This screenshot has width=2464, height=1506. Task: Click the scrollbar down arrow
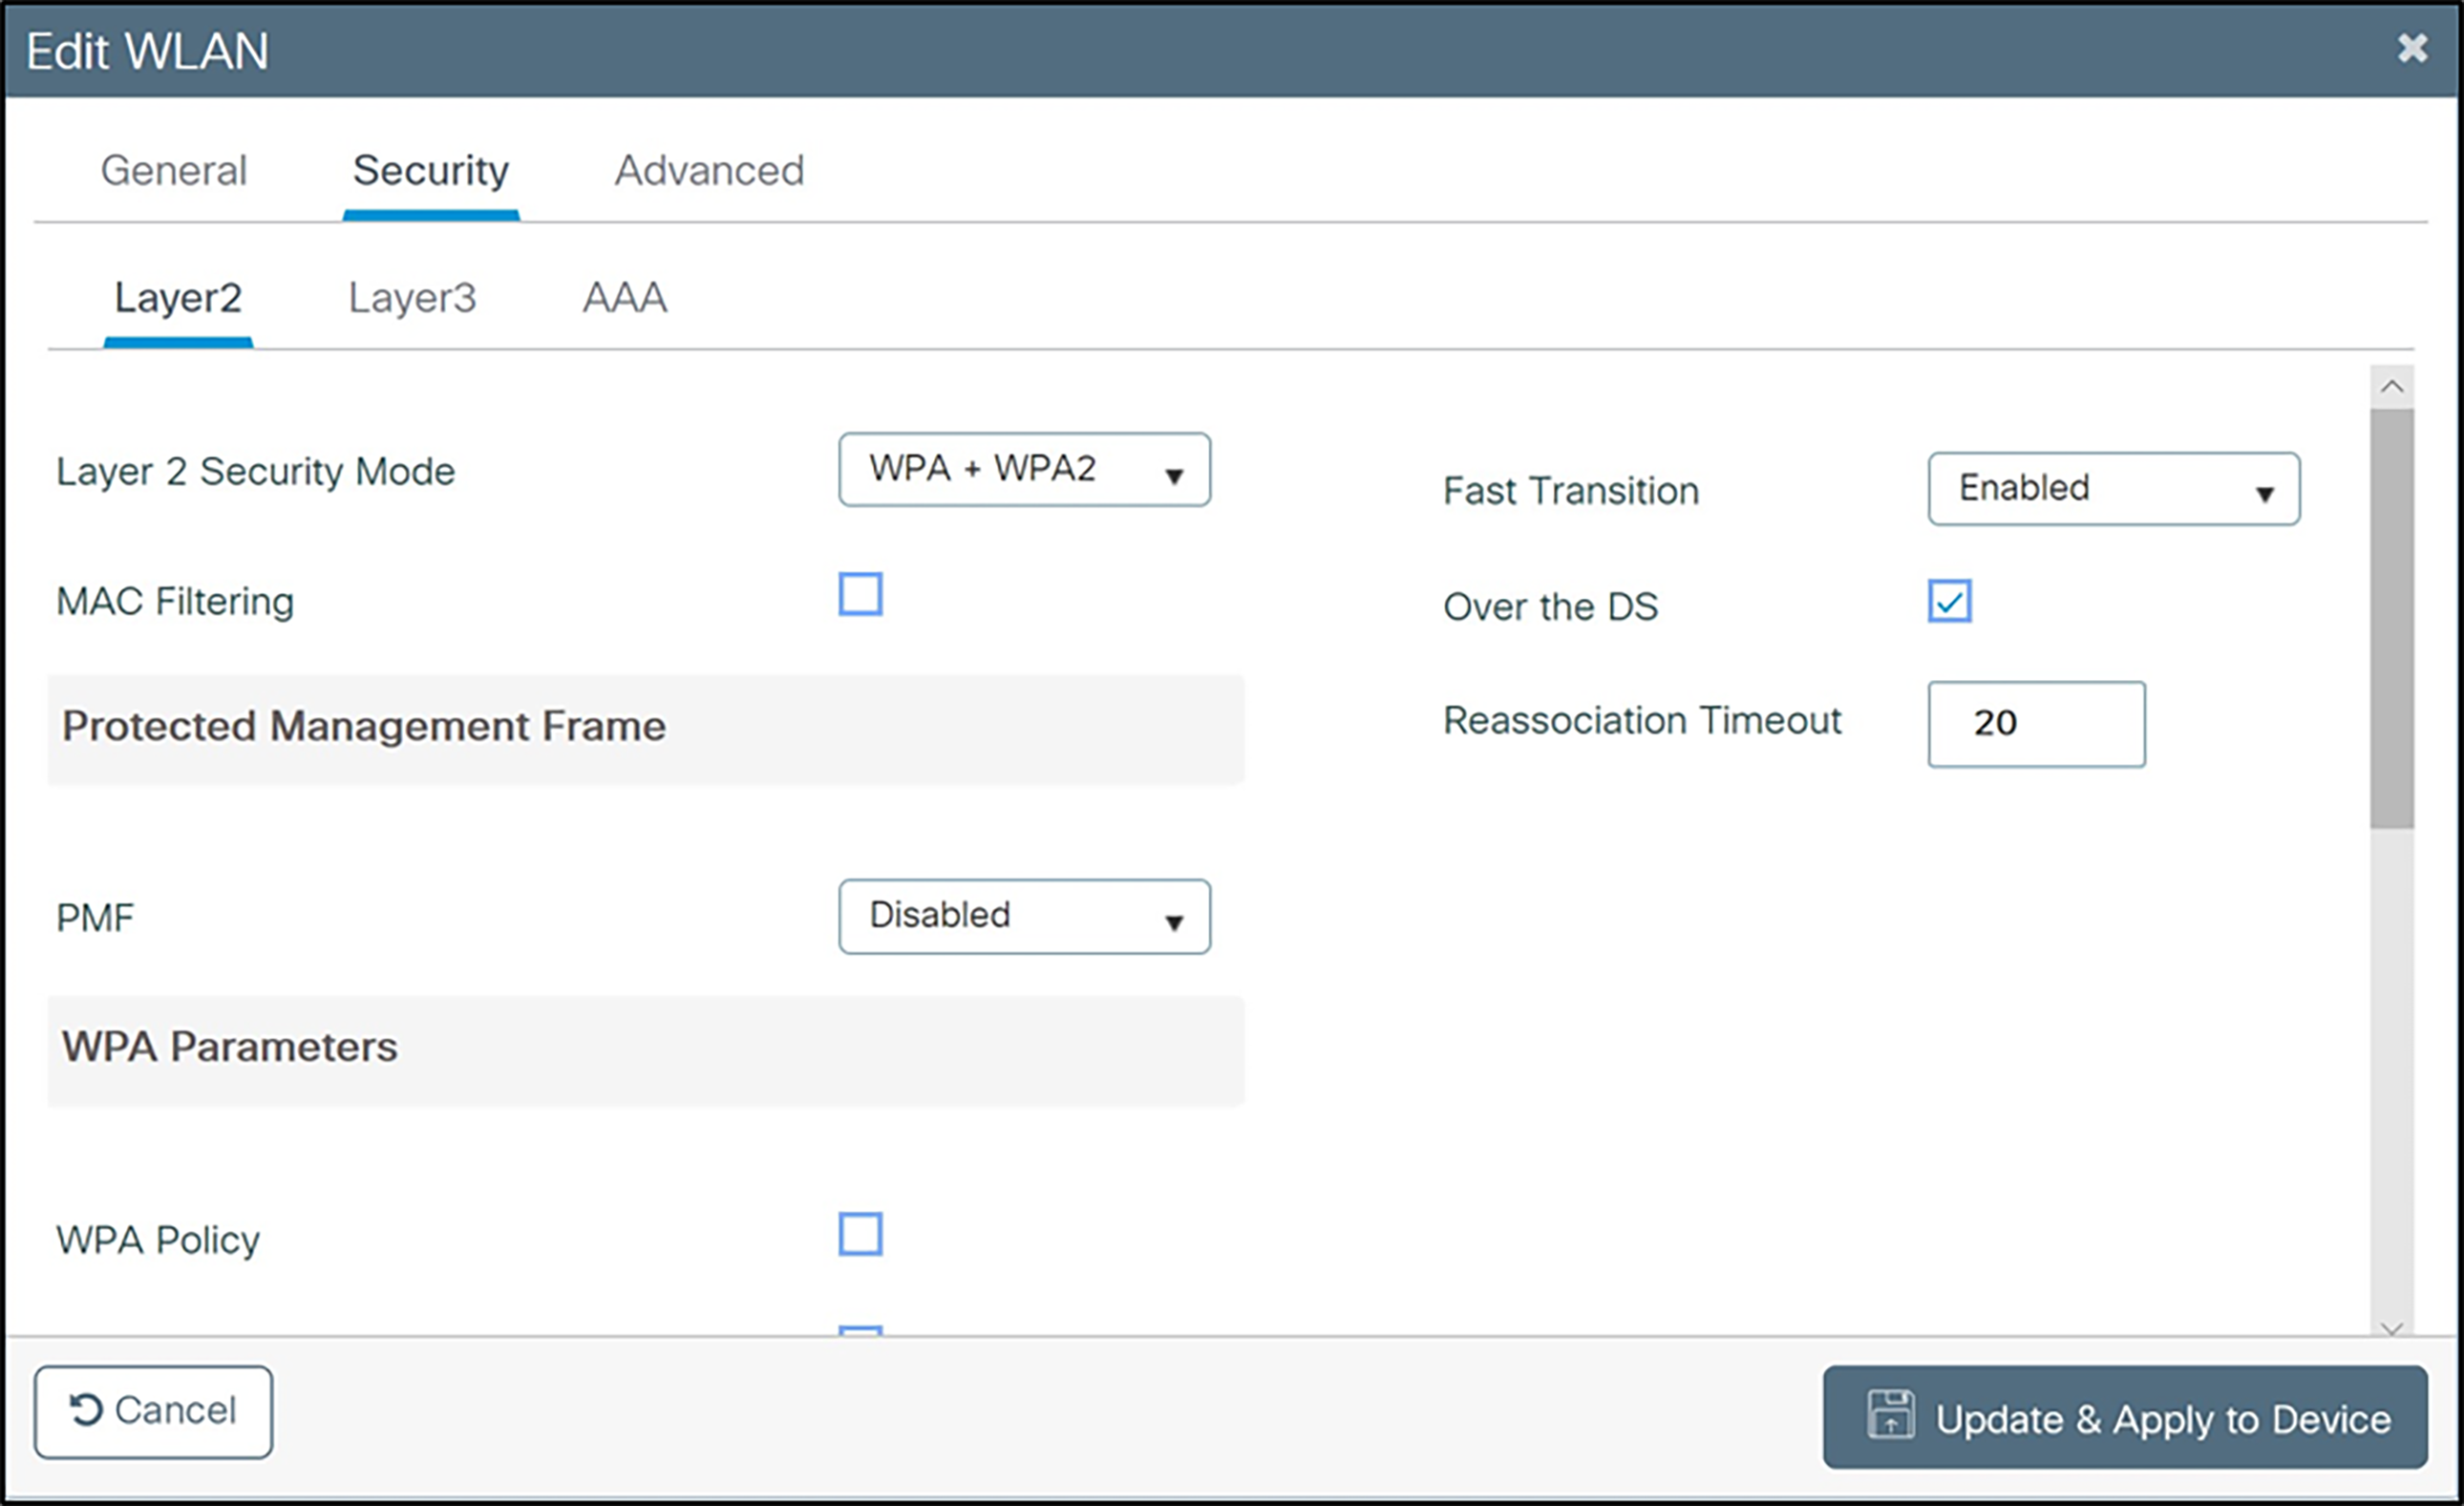pos(2391,1328)
